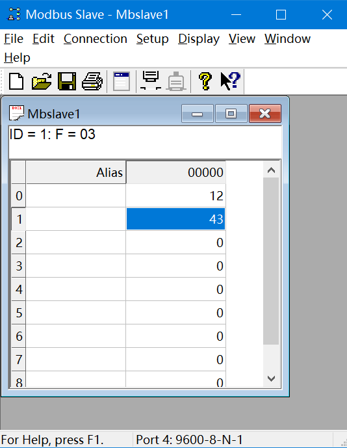Click the Disconnect toolbar icon
347x448 pixels.
[176, 81]
